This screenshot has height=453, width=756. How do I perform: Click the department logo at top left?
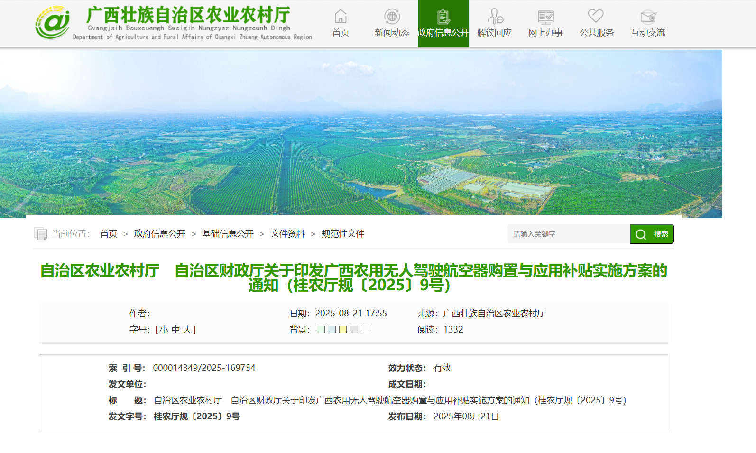coord(53,23)
